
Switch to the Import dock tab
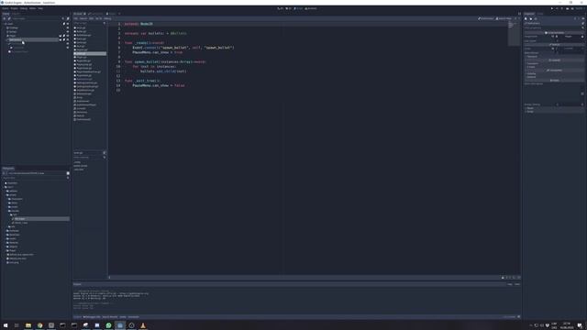[x=17, y=14]
